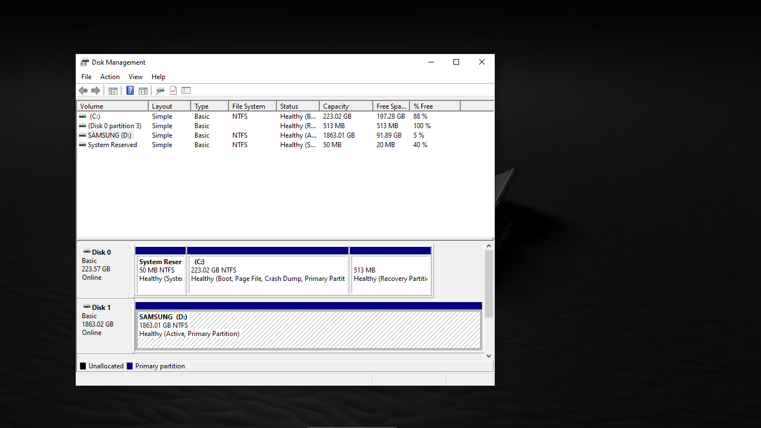Sort by Layout column header
Image resolution: width=761 pixels, height=428 pixels.
pyautogui.click(x=170, y=106)
